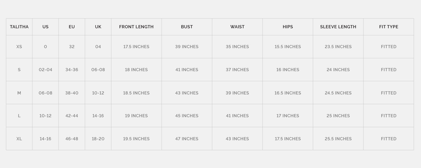
Task: Select the US size 14-16 cell
Action: pos(46,139)
